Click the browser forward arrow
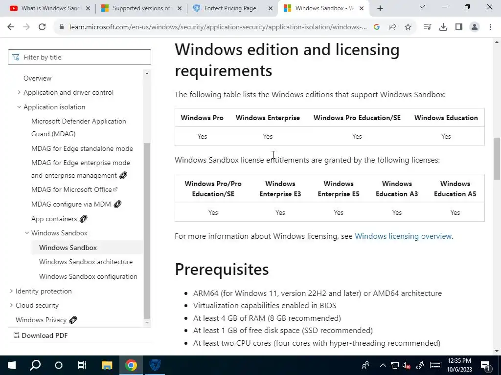This screenshot has height=375, width=501. [x=26, y=27]
